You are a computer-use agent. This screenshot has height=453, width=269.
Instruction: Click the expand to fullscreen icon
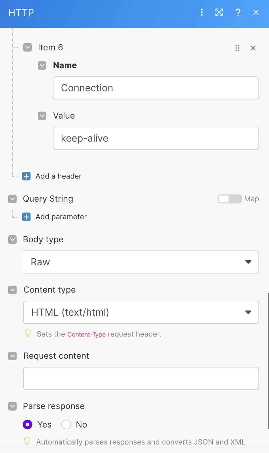[x=219, y=12]
